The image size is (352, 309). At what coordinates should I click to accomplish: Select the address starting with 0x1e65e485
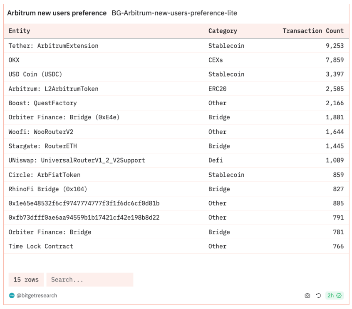[84, 203]
